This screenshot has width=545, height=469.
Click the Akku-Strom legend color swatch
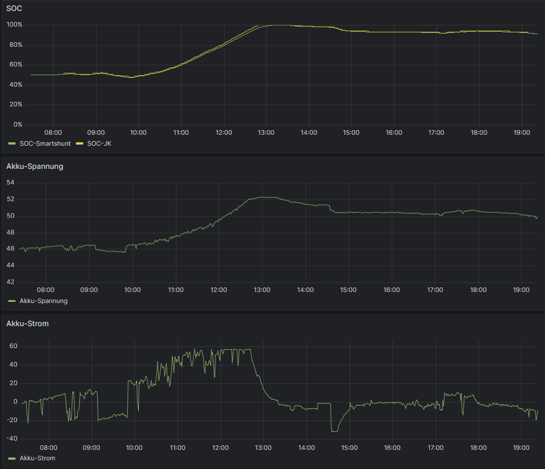[12, 459]
